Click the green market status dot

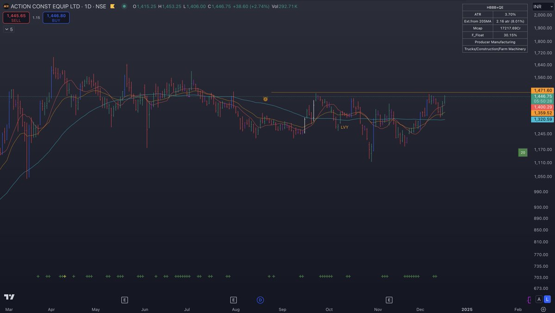pyautogui.click(x=124, y=6)
